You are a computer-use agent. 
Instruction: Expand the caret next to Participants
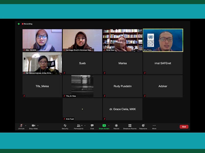[85, 125]
